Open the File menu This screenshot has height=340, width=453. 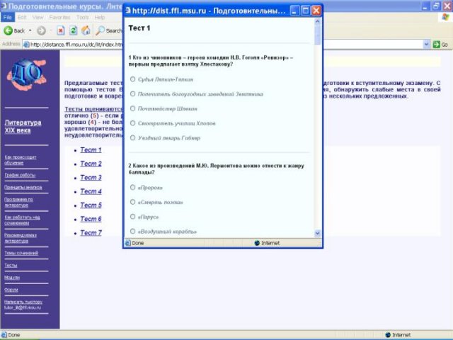click(x=7, y=17)
